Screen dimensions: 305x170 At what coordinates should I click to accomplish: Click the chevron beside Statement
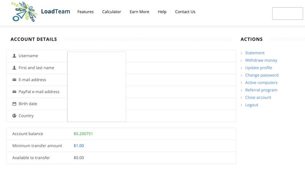242,53
